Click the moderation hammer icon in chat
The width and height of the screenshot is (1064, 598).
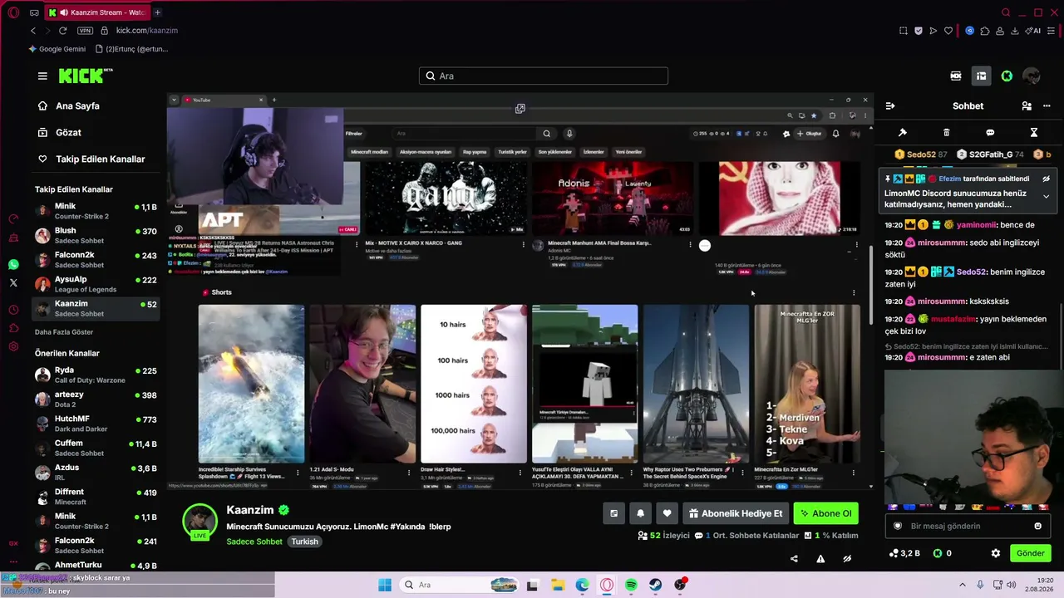[x=903, y=133]
